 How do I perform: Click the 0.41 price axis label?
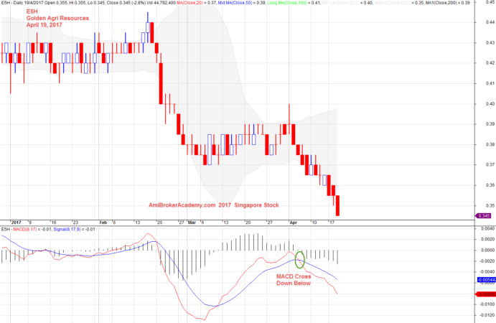point(490,83)
